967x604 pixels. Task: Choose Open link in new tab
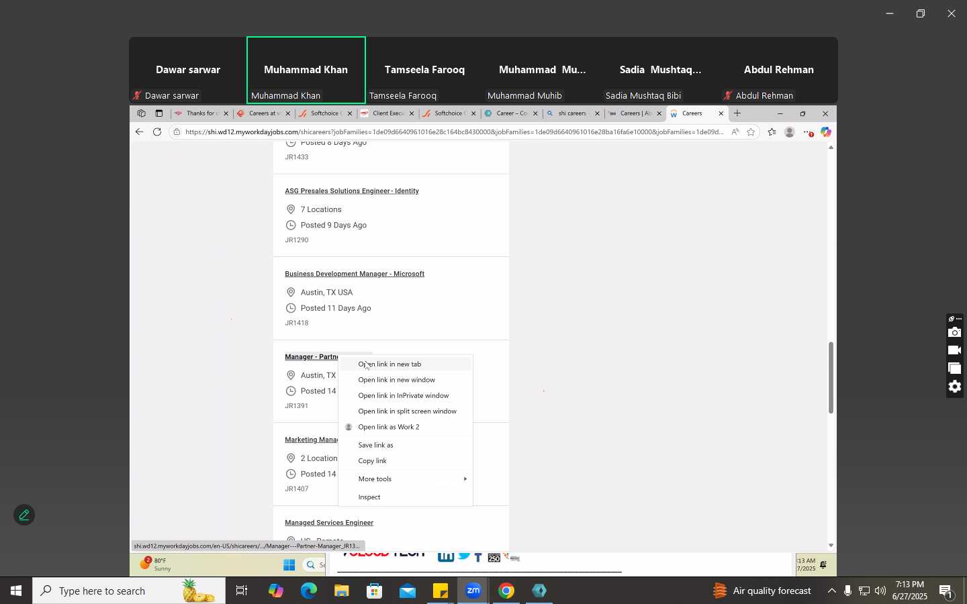tap(406, 364)
